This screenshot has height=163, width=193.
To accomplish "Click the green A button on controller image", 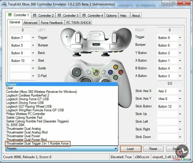I will [116, 77].
